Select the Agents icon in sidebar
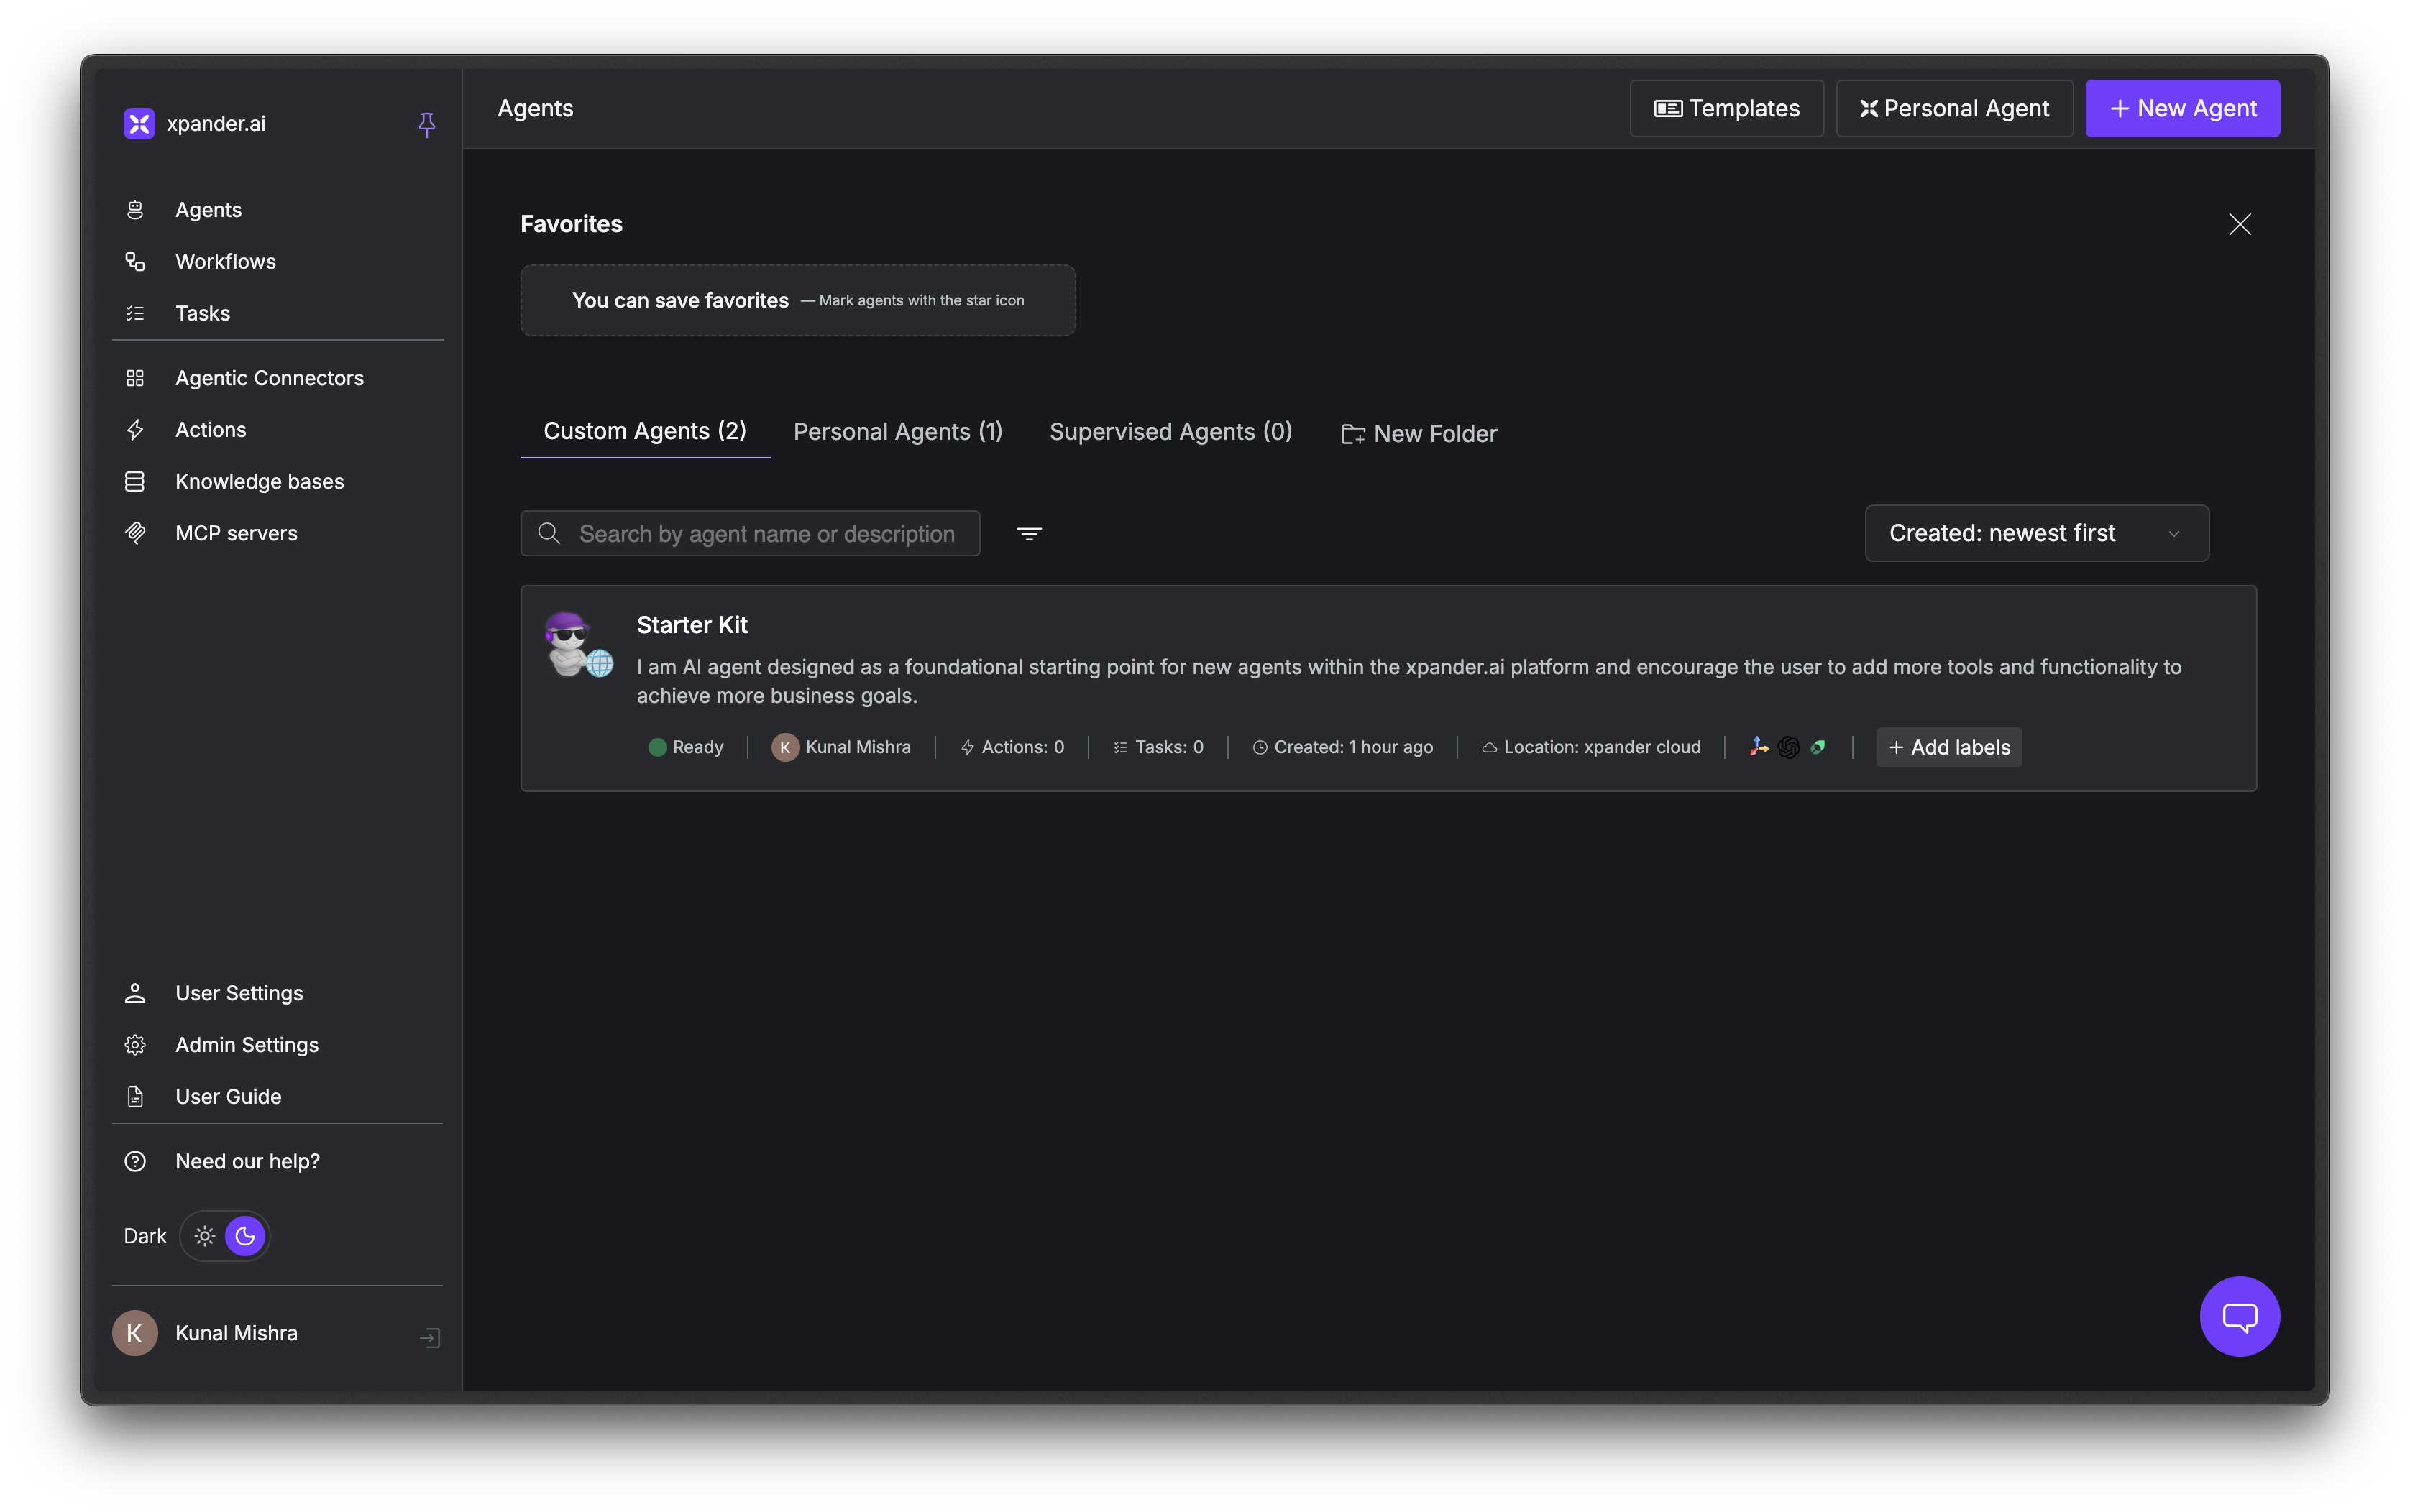The width and height of the screenshot is (2410, 1512). 136,210
